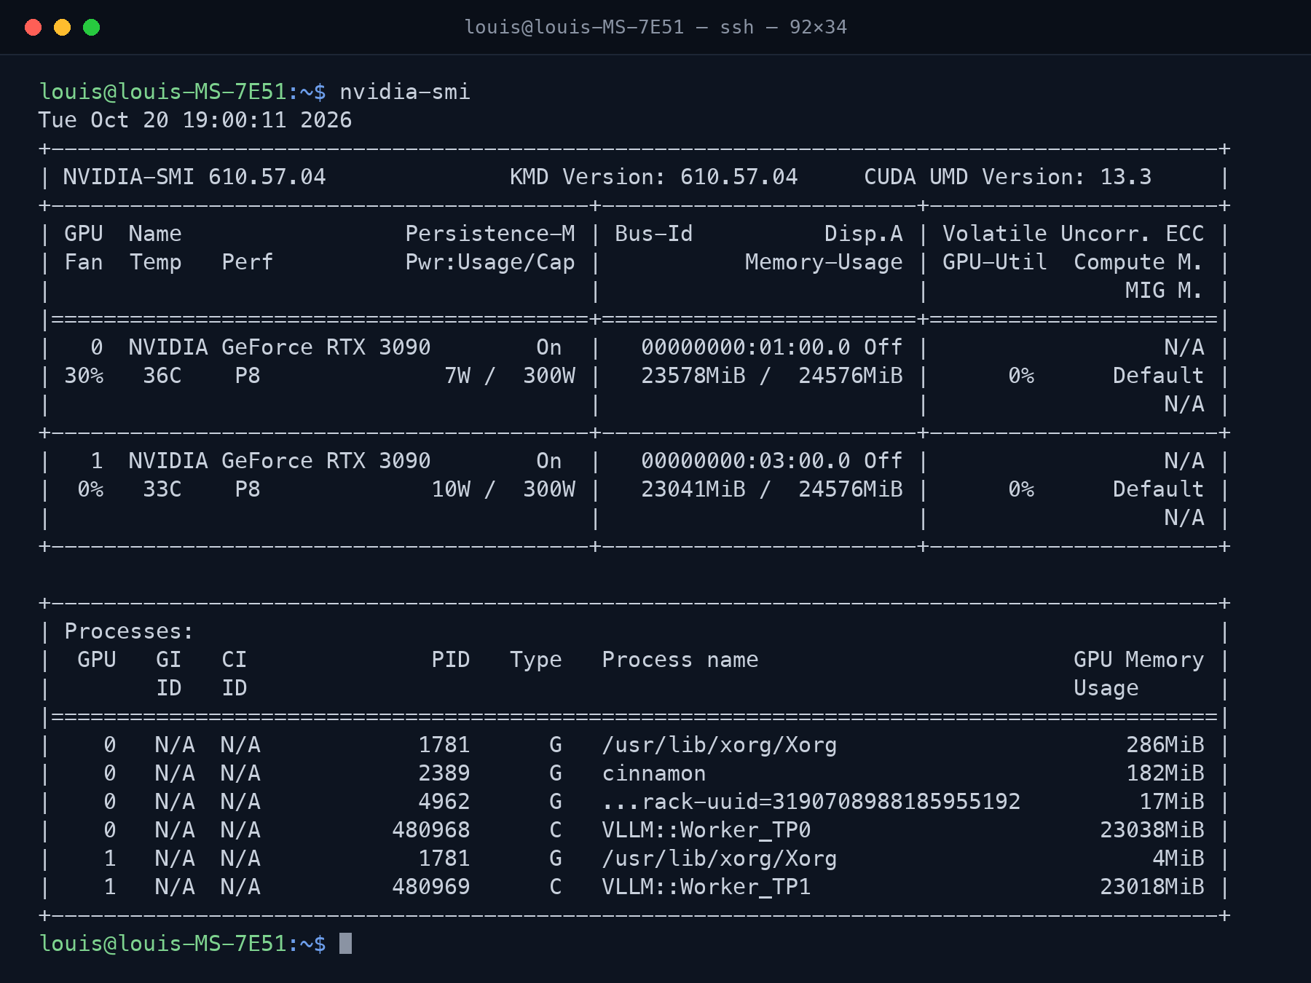Click the 'Processes:' section label

coord(129,631)
